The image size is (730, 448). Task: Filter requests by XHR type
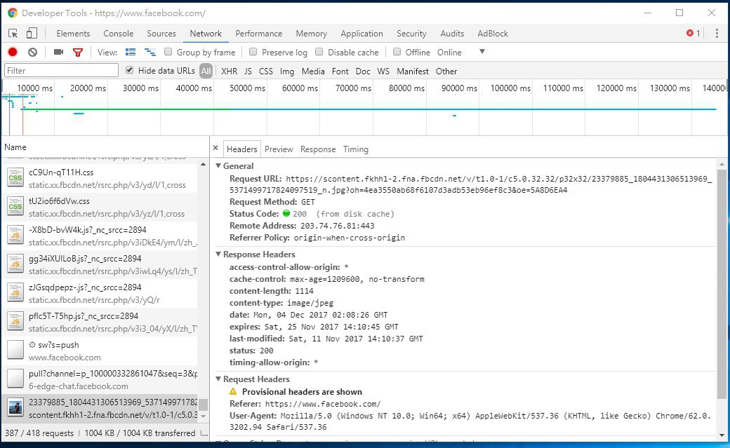tap(229, 72)
